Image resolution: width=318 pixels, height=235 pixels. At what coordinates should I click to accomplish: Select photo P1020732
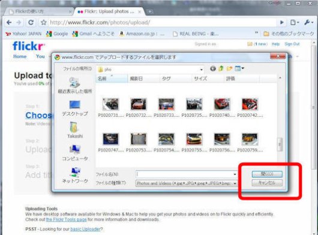(x=139, y=107)
